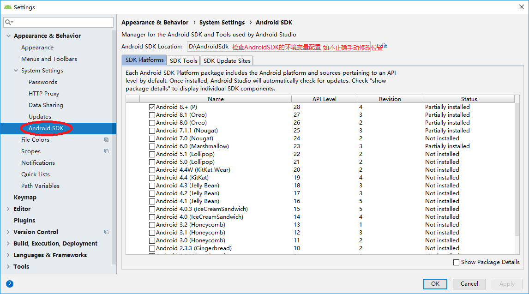Switch to the SDK Platforms tab
Viewport: 529px width, 294px height.
point(144,60)
